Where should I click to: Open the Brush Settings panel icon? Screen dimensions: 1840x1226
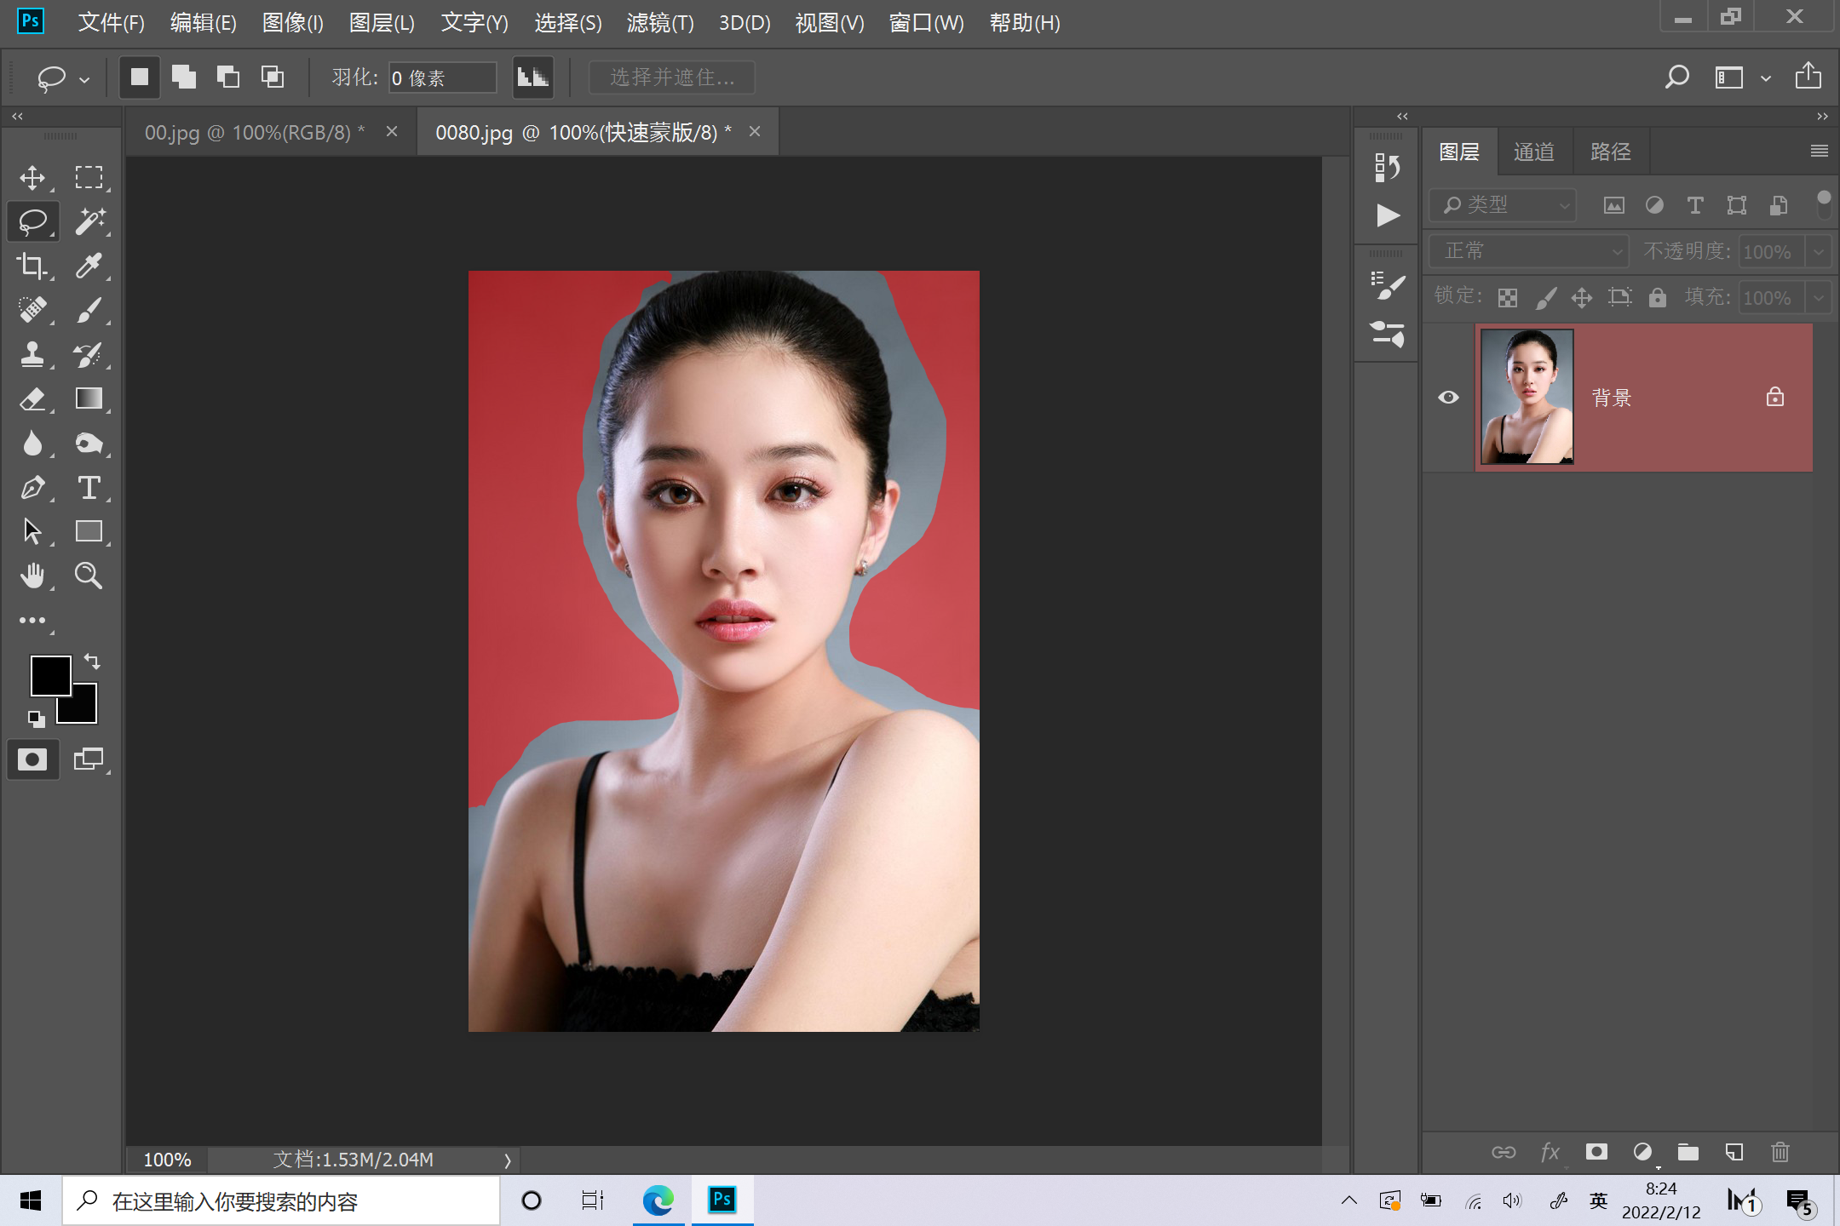[x=1387, y=286]
